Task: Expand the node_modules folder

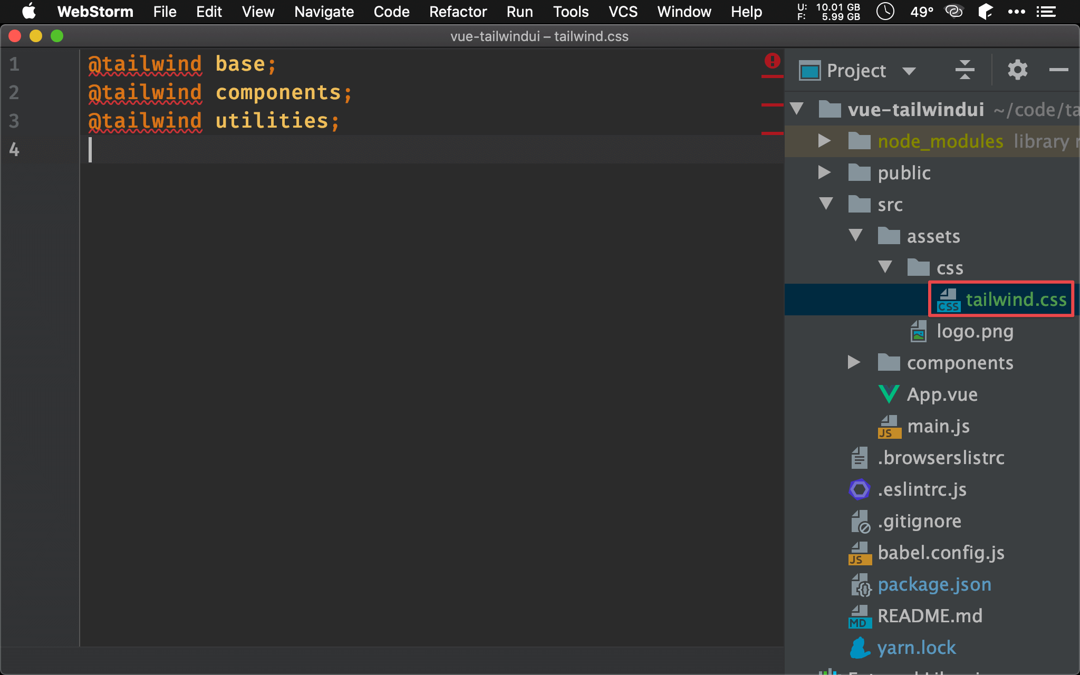Action: [825, 141]
